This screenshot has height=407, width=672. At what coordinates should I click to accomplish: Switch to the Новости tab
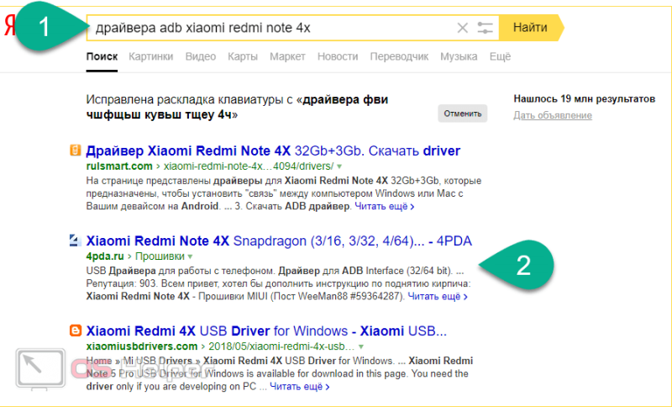pos(338,56)
